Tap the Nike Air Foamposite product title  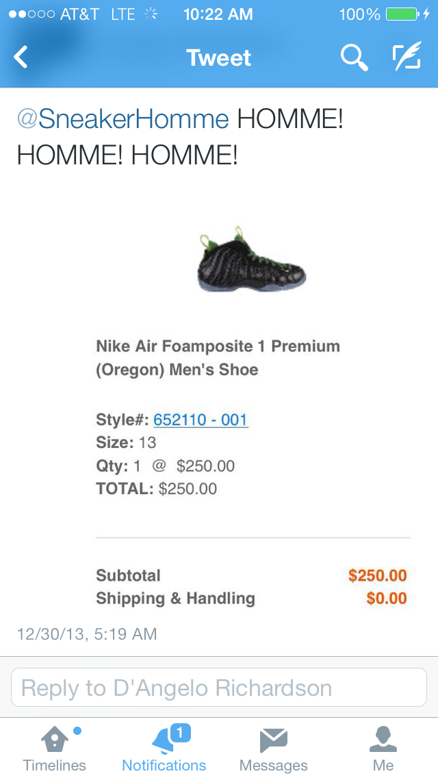click(x=218, y=357)
